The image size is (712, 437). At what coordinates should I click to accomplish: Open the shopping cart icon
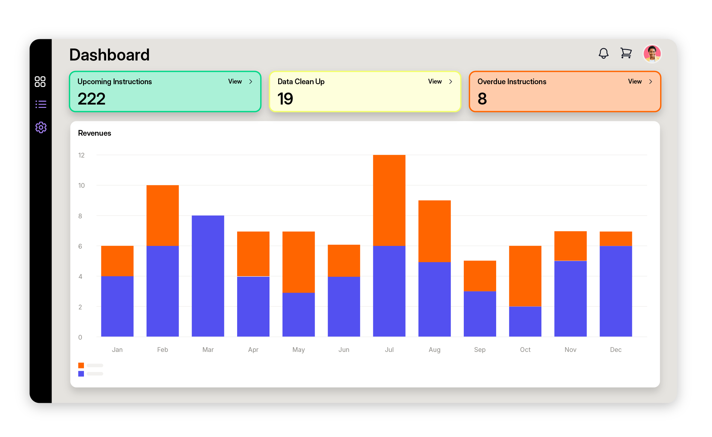coord(626,53)
